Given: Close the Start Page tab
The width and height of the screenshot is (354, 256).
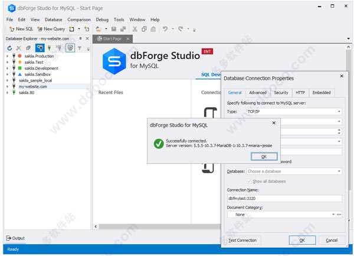Looking at the screenshot, I should 128,39.
